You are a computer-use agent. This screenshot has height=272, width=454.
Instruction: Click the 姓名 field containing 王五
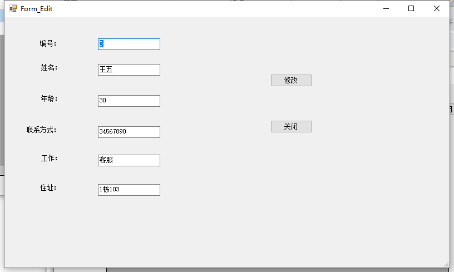click(129, 70)
